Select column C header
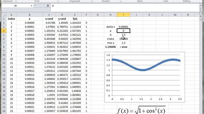Screen dimensions: 204x114 click(x=49, y=15)
